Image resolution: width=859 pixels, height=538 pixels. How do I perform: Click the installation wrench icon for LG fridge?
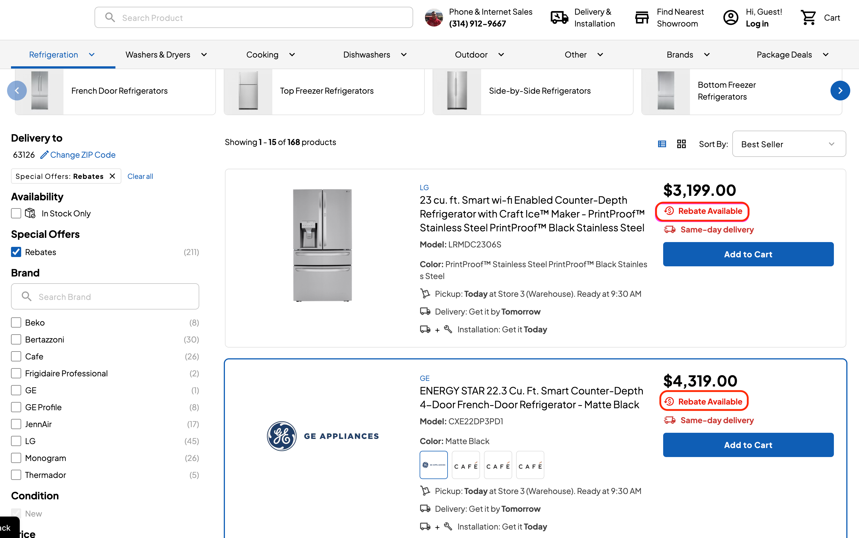[448, 329]
